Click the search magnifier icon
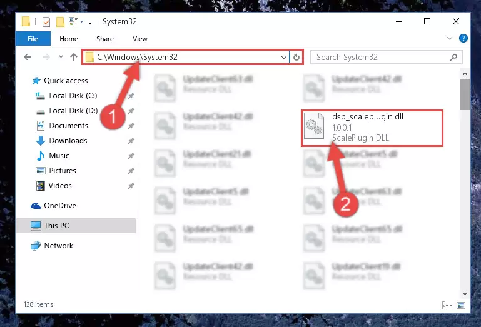481x327 pixels. point(453,57)
